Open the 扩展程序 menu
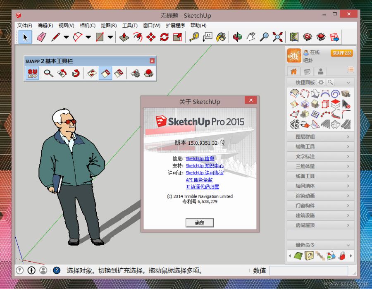Screen dimensions: 372x289 (175, 25)
